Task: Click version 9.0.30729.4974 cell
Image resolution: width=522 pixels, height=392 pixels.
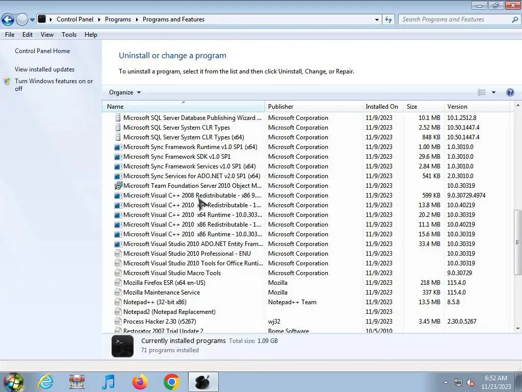Action: click(466, 195)
